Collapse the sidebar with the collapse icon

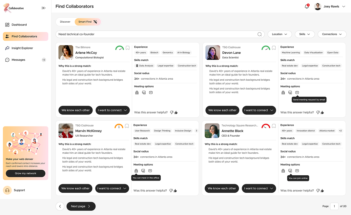point(44,8)
